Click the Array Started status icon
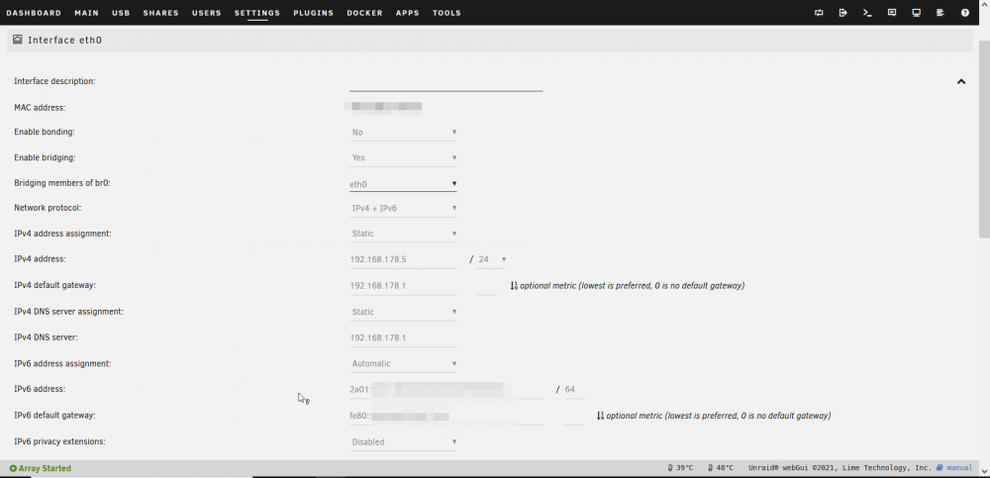Screen dimensions: 990x478 (13, 468)
